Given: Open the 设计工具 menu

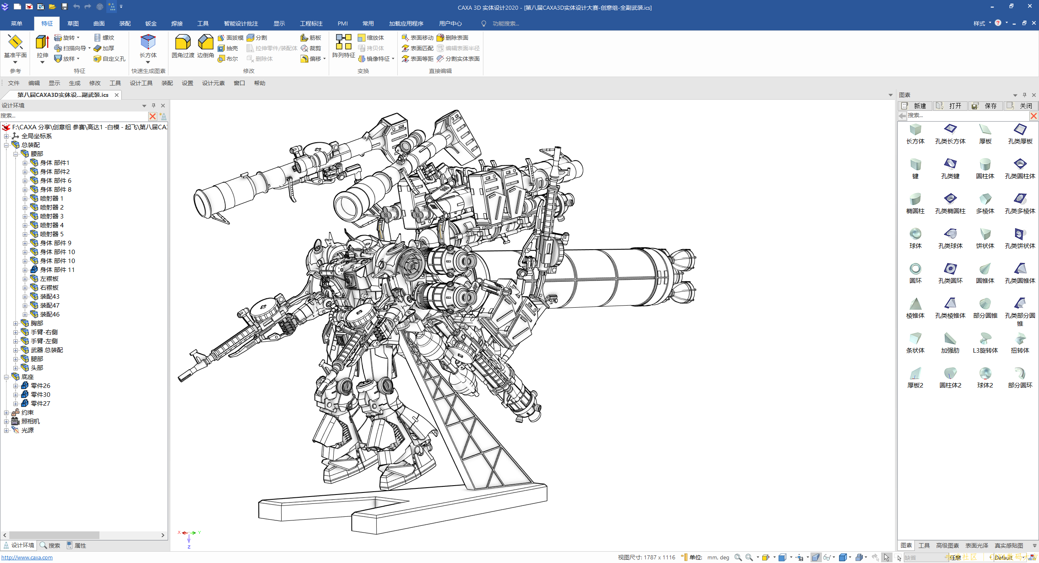Looking at the screenshot, I should [x=141, y=83].
